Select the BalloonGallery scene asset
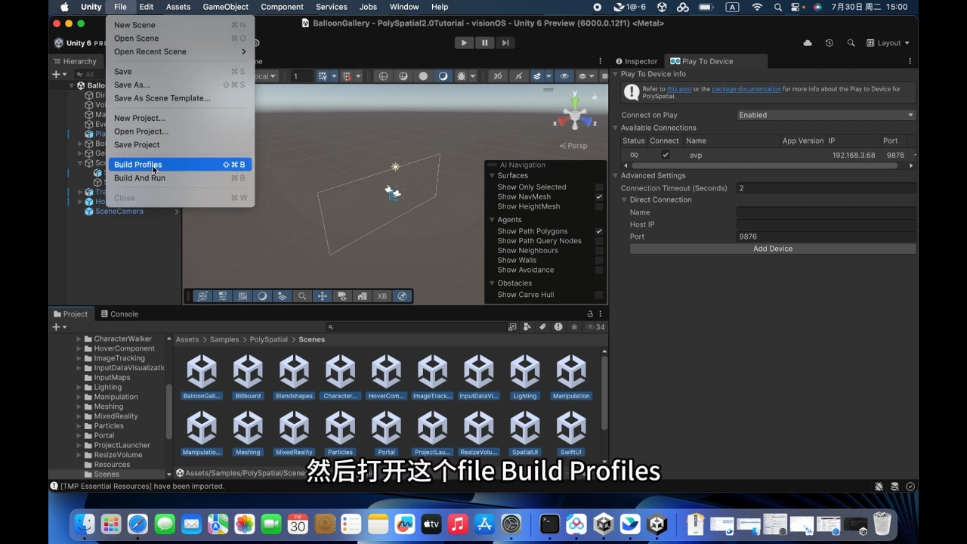This screenshot has width=967, height=544. tap(202, 377)
